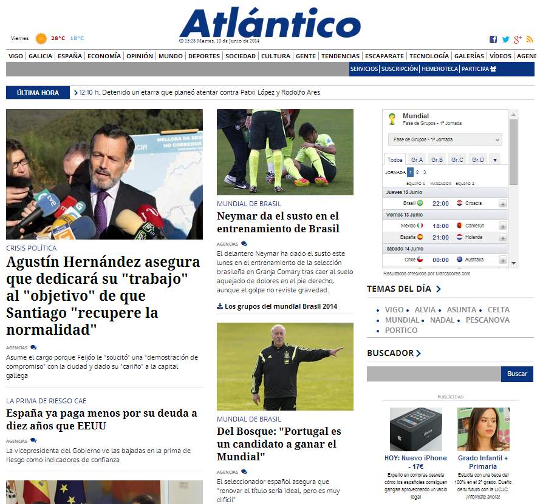Select the Gr.A tab
Viewport: 540px width, 504px height.
coord(417,160)
